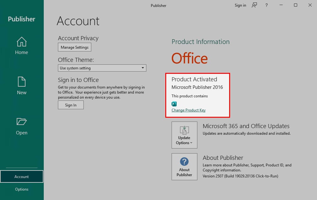Click the Sign In button under Sign in to Office
The image size is (317, 200).
(71, 105)
